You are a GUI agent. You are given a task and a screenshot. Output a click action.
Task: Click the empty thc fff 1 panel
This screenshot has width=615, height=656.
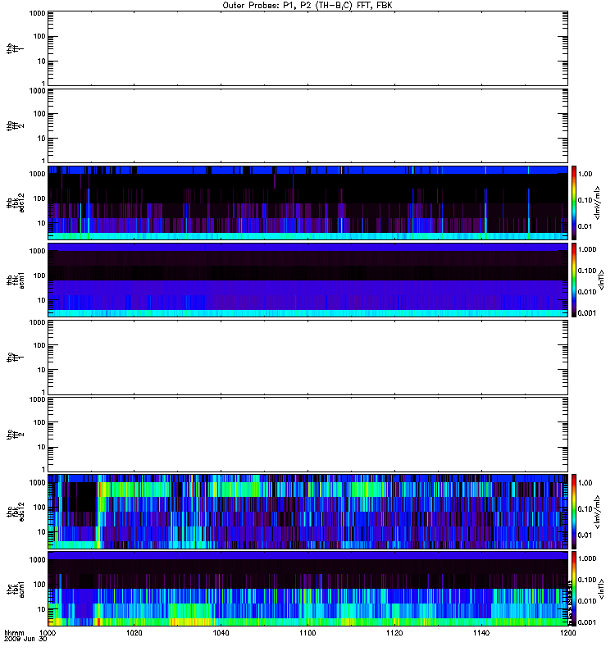pos(307,358)
